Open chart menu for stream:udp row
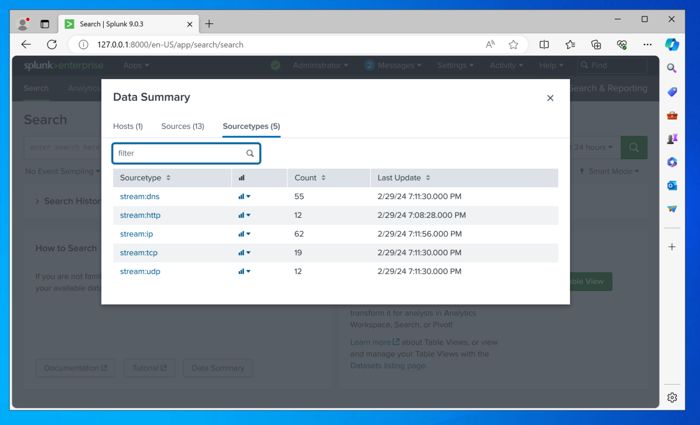Image resolution: width=700 pixels, height=425 pixels. (244, 272)
